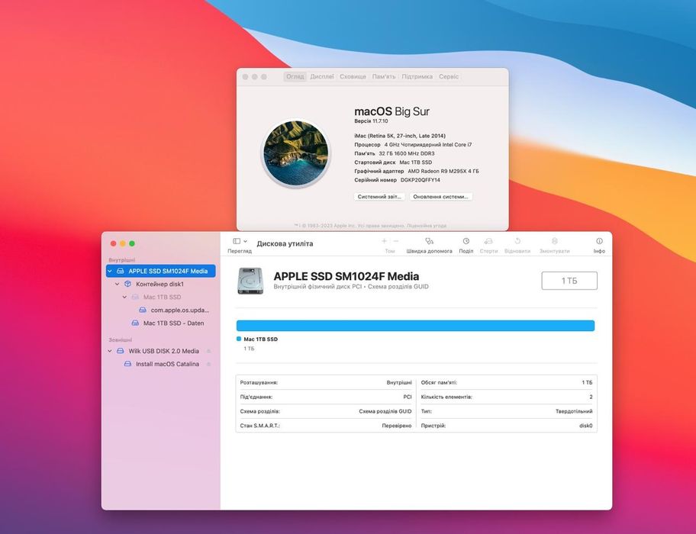Select the com.apple.os.upda... snapshot row

180,310
